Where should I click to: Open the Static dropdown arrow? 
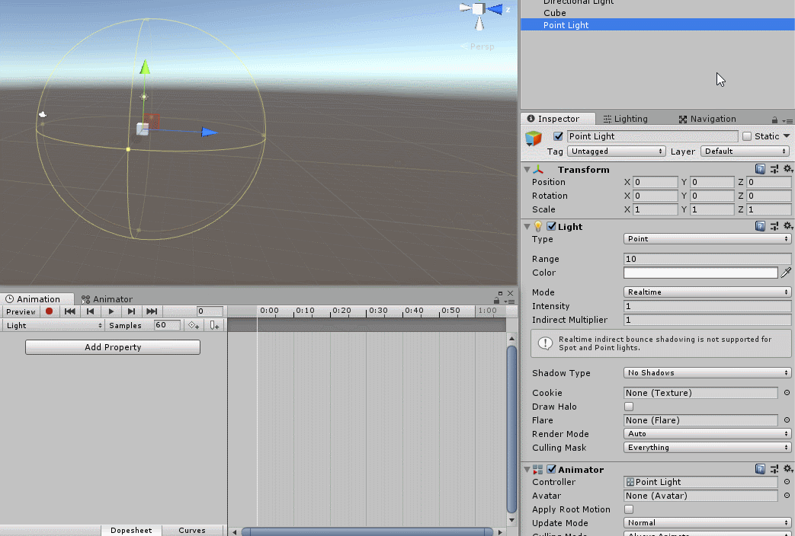(x=785, y=136)
